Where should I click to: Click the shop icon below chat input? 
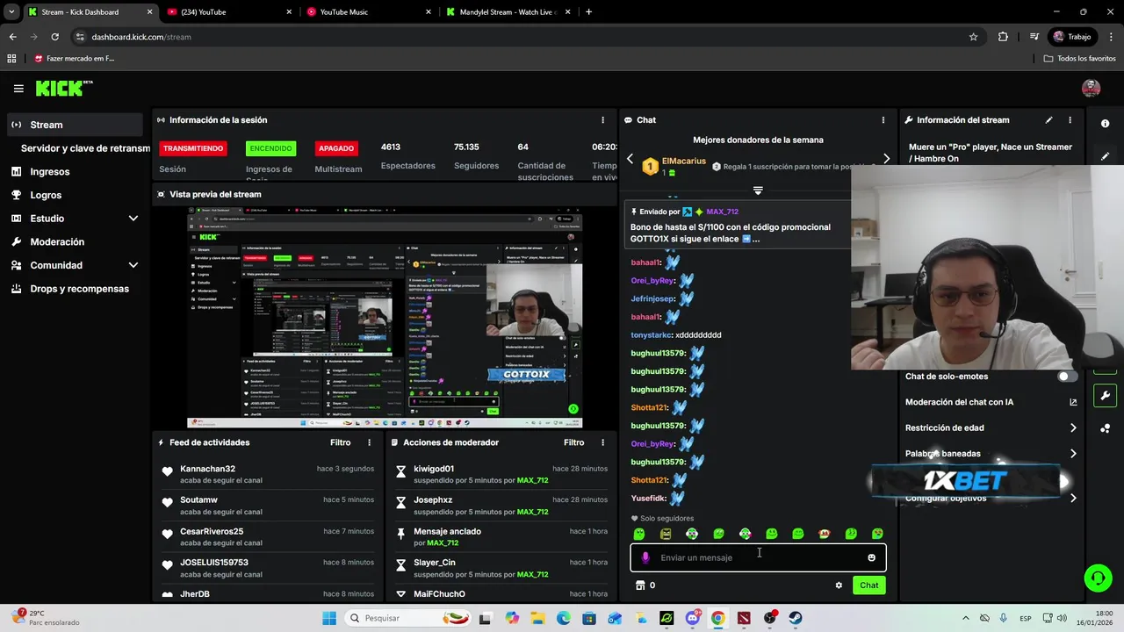tap(640, 585)
